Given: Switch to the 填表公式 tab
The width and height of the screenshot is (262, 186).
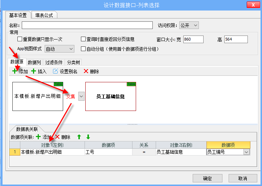Looking at the screenshot, I should pos(44,15).
